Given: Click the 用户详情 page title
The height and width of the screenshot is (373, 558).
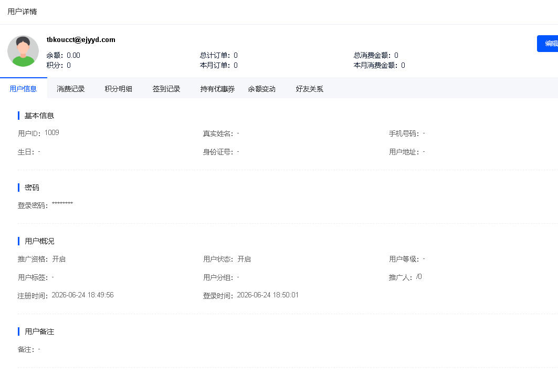Looking at the screenshot, I should coord(22,12).
